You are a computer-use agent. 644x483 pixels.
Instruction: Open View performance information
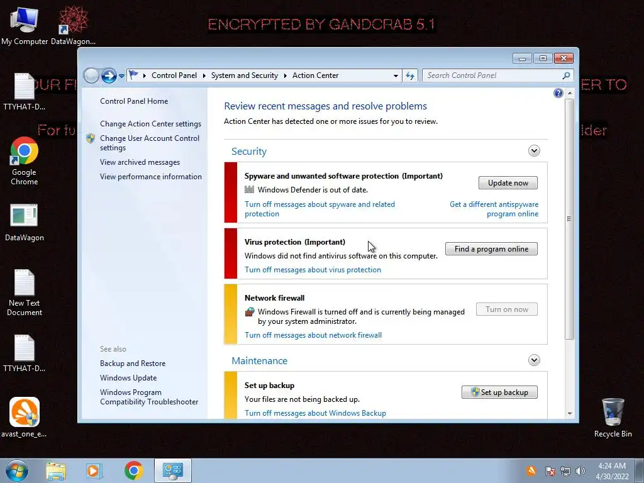[x=151, y=177]
